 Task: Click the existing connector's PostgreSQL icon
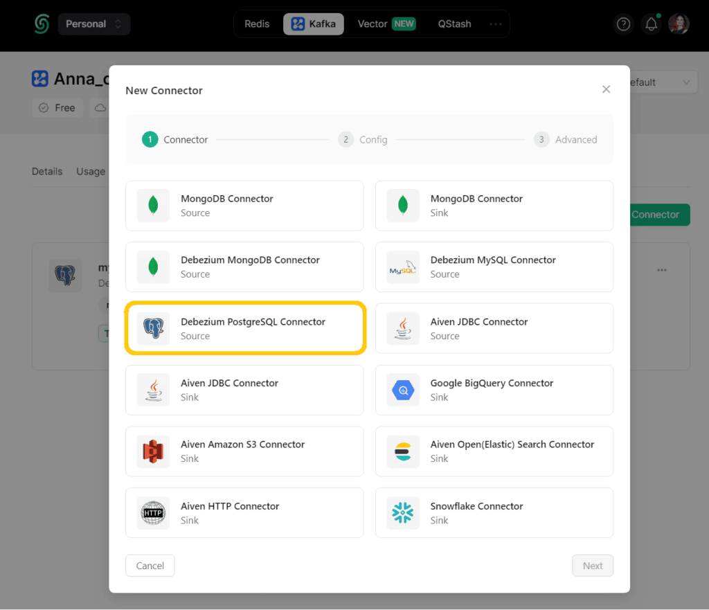[x=65, y=276]
